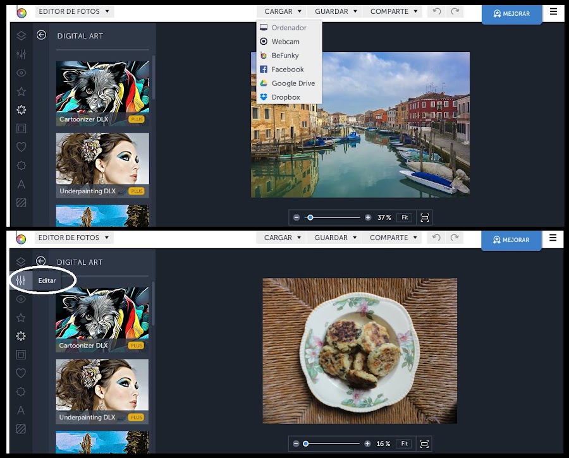Click Mejorar button in canal-photo editor
569x458 pixels.
511,14
